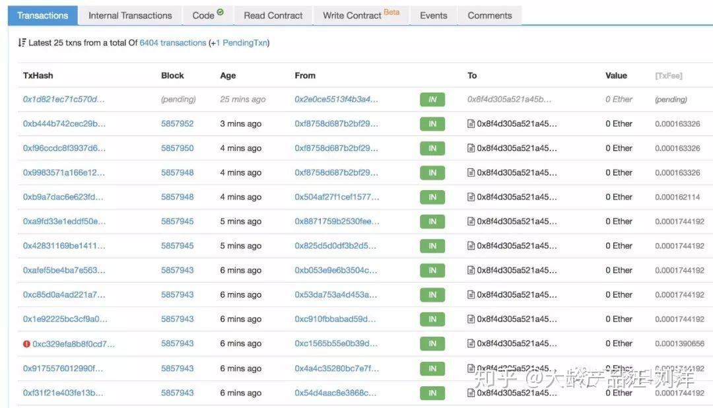Click contract file icon in 0xf96ccdc8f3937d6 row
The width and height of the screenshot is (713, 408).
471,149
